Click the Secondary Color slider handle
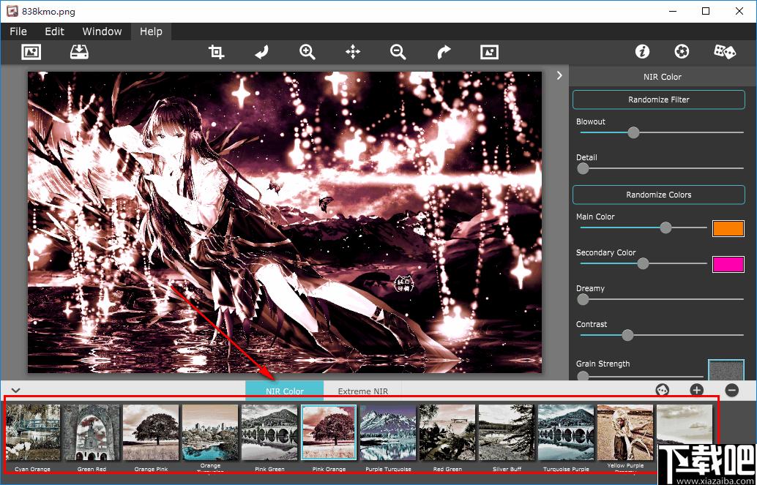This screenshot has height=485, width=757. tap(643, 263)
